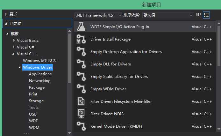Image resolution: width=221 pixels, height=136 pixels.
Task: Click the Kernel Mode Driver (KMDF) icon
Action: click(x=81, y=126)
